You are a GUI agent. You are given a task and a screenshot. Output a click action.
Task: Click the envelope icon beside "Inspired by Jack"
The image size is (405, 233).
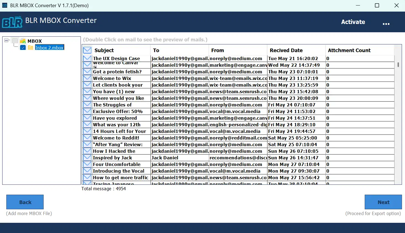pyautogui.click(x=87, y=157)
